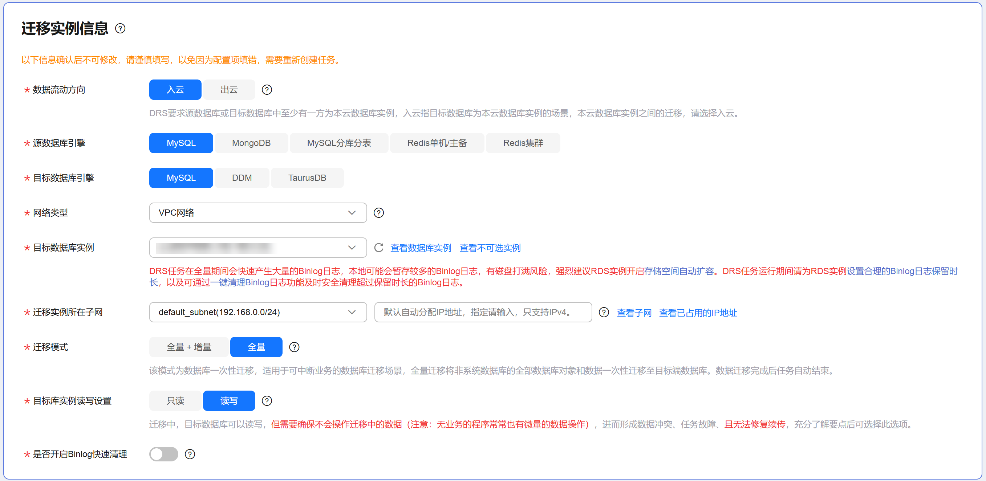Open the default_subnet subnet dropdown
The width and height of the screenshot is (986, 481).
[257, 312]
